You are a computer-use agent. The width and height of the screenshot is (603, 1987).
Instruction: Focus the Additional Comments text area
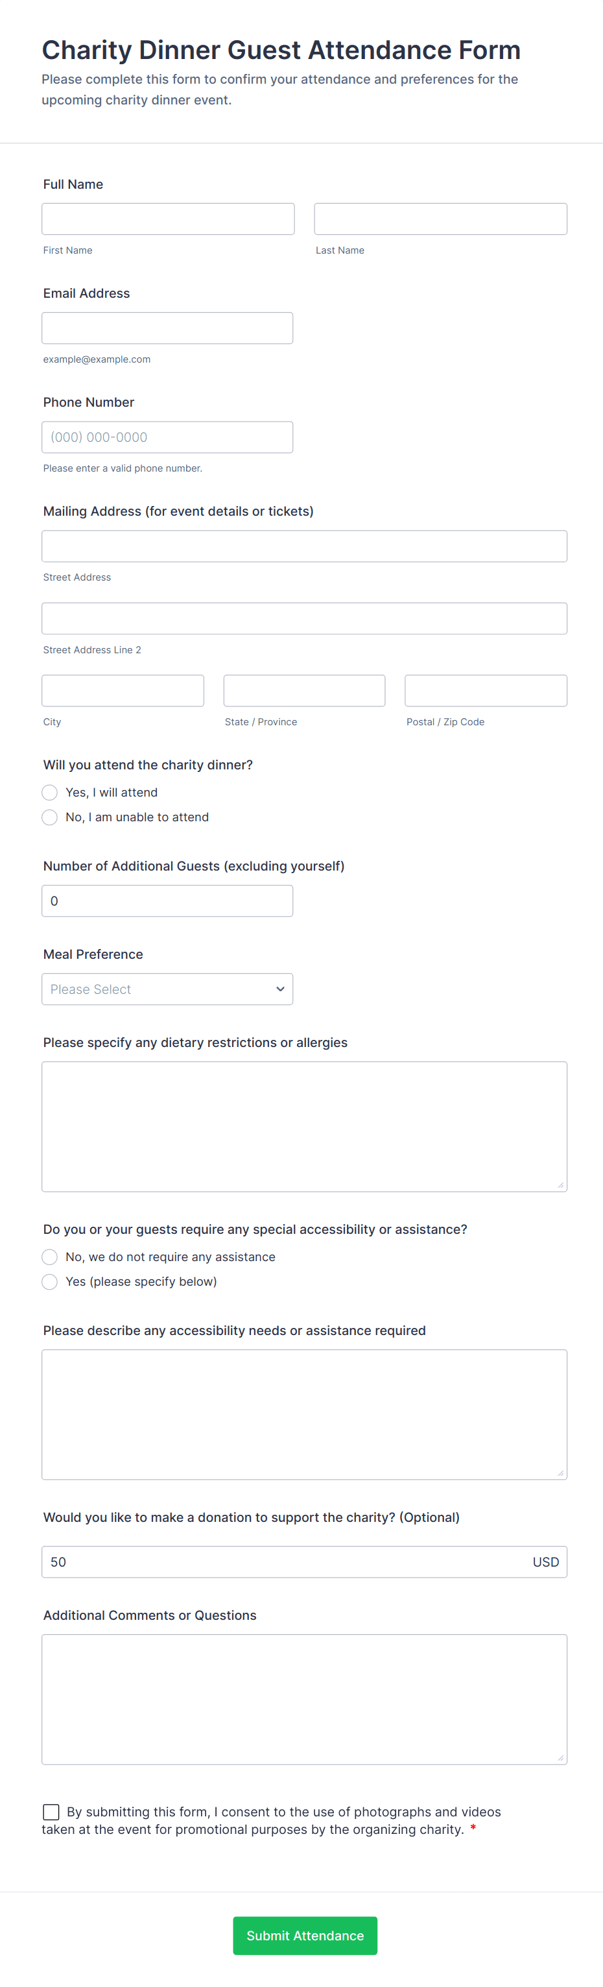(305, 1699)
